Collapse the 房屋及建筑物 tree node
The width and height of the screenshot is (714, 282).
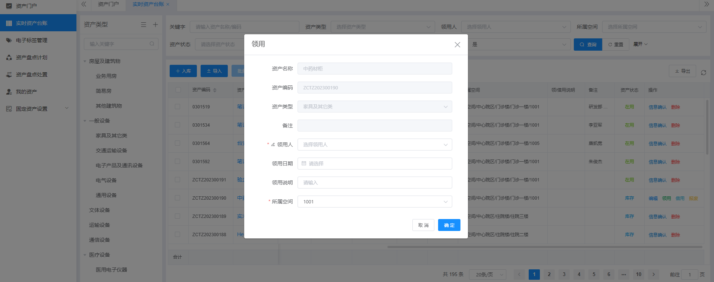point(85,61)
